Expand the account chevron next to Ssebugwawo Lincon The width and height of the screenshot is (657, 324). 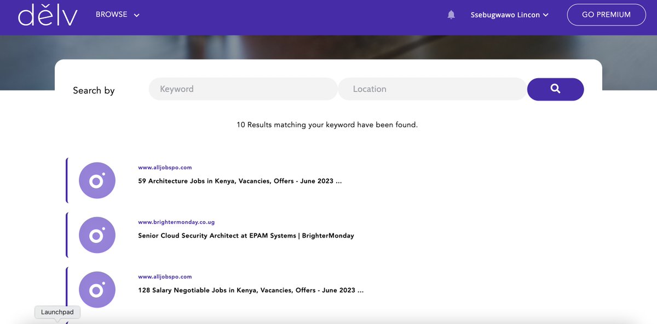[x=545, y=15]
